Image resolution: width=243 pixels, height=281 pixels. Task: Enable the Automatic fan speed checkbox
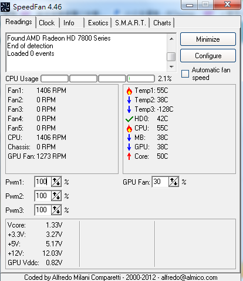pos(185,74)
